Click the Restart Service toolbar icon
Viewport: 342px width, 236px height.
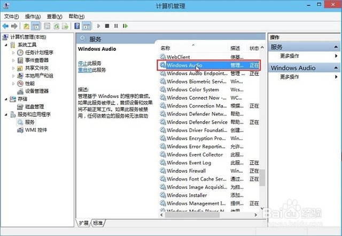[x=125, y=26]
